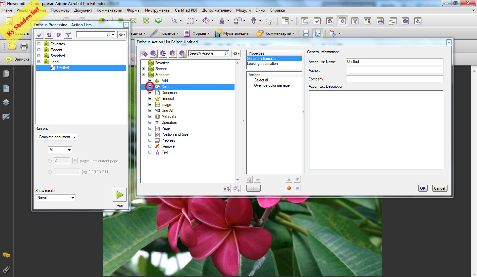Select 'Position and Size' in the editor tree
477x277 pixels.
click(175, 134)
